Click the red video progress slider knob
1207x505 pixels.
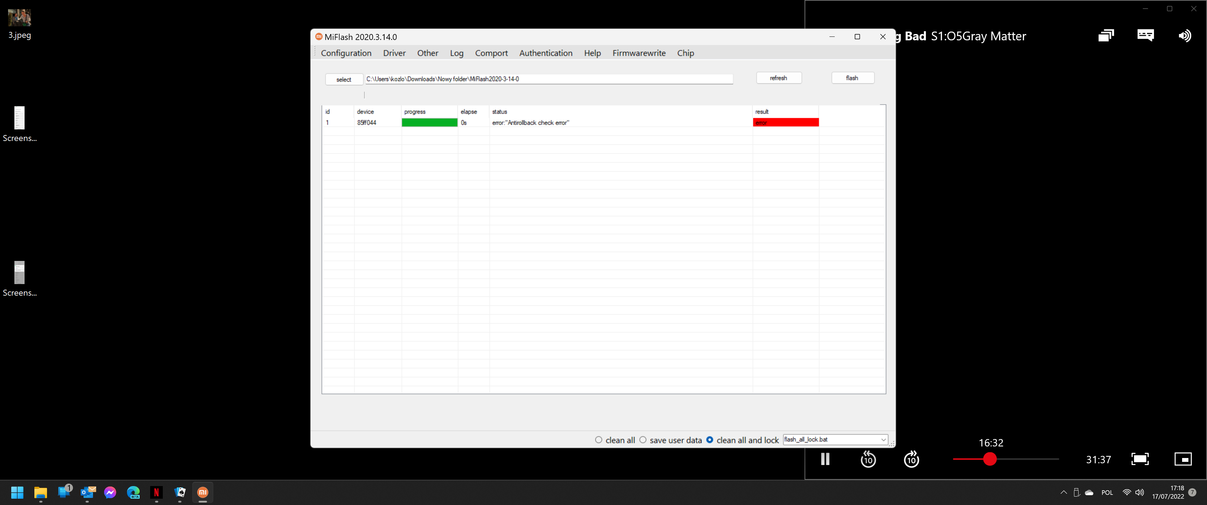[989, 459]
